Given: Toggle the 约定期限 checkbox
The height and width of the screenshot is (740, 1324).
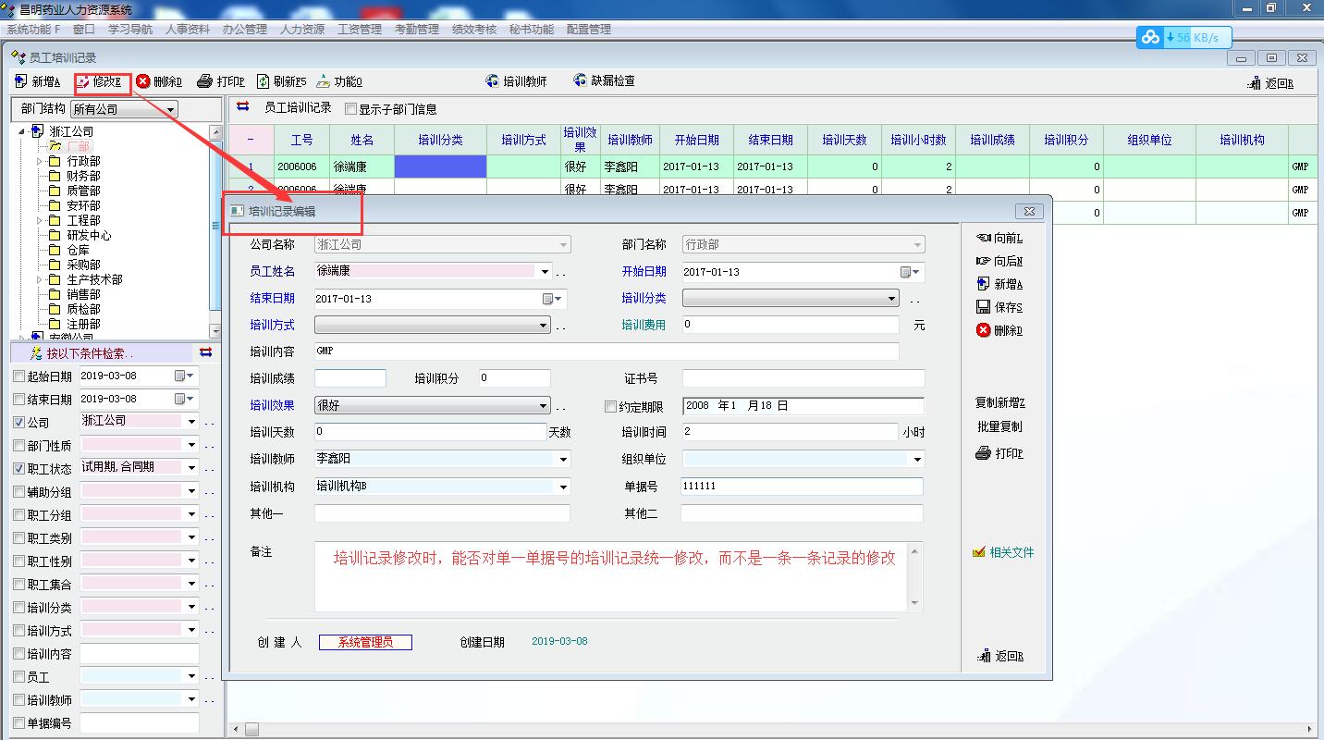Looking at the screenshot, I should [610, 406].
